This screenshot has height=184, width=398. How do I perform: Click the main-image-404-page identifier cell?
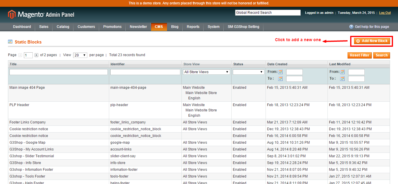(145, 93)
